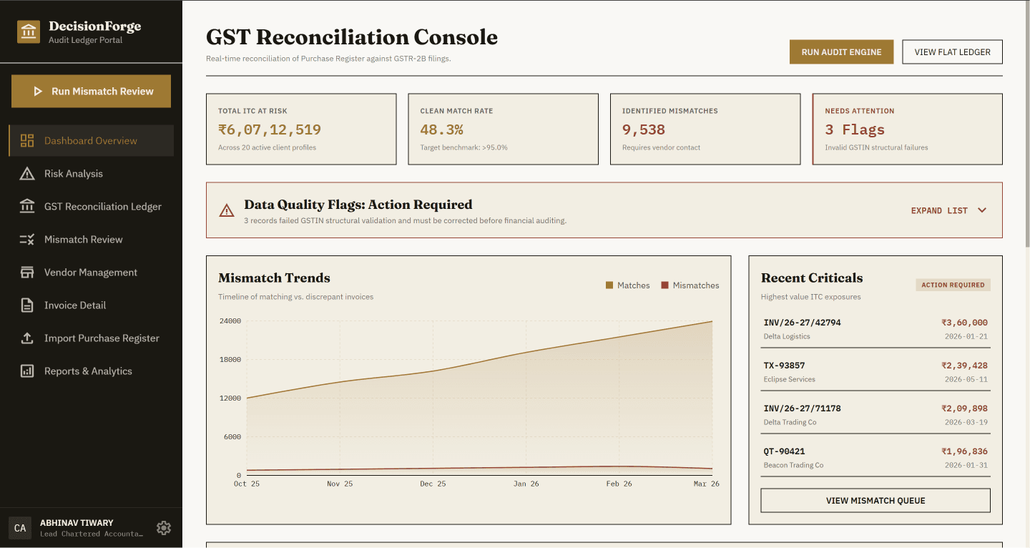The image size is (1030, 548).
Task: Click the EXPAND LIST label
Action: (x=939, y=211)
